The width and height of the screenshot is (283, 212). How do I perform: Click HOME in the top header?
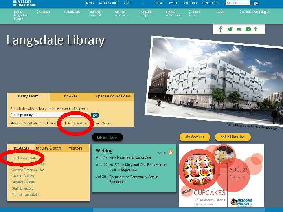click(x=159, y=3)
